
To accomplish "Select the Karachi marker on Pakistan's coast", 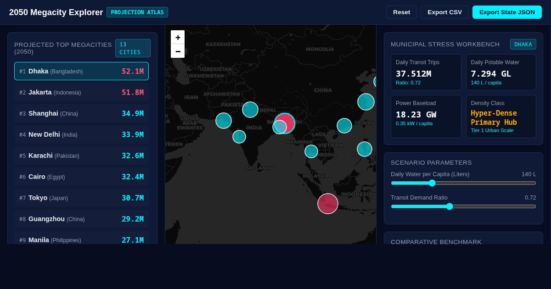I will pos(224,121).
